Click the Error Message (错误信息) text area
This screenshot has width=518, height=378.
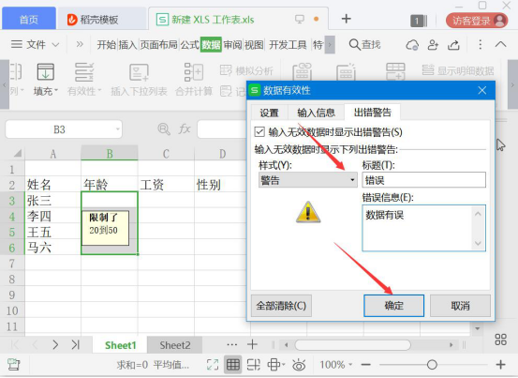pyautogui.click(x=423, y=228)
